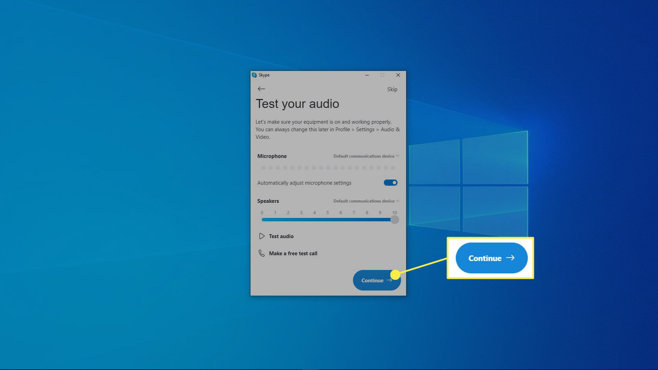Click the enlarged Continue callout button
The height and width of the screenshot is (370, 658).
pos(491,258)
